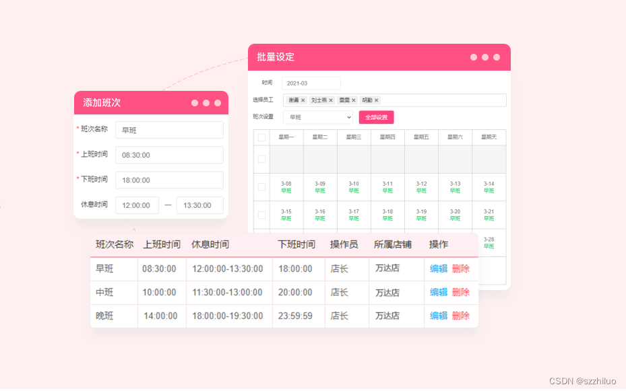Click the 星期天 column header

click(x=489, y=137)
